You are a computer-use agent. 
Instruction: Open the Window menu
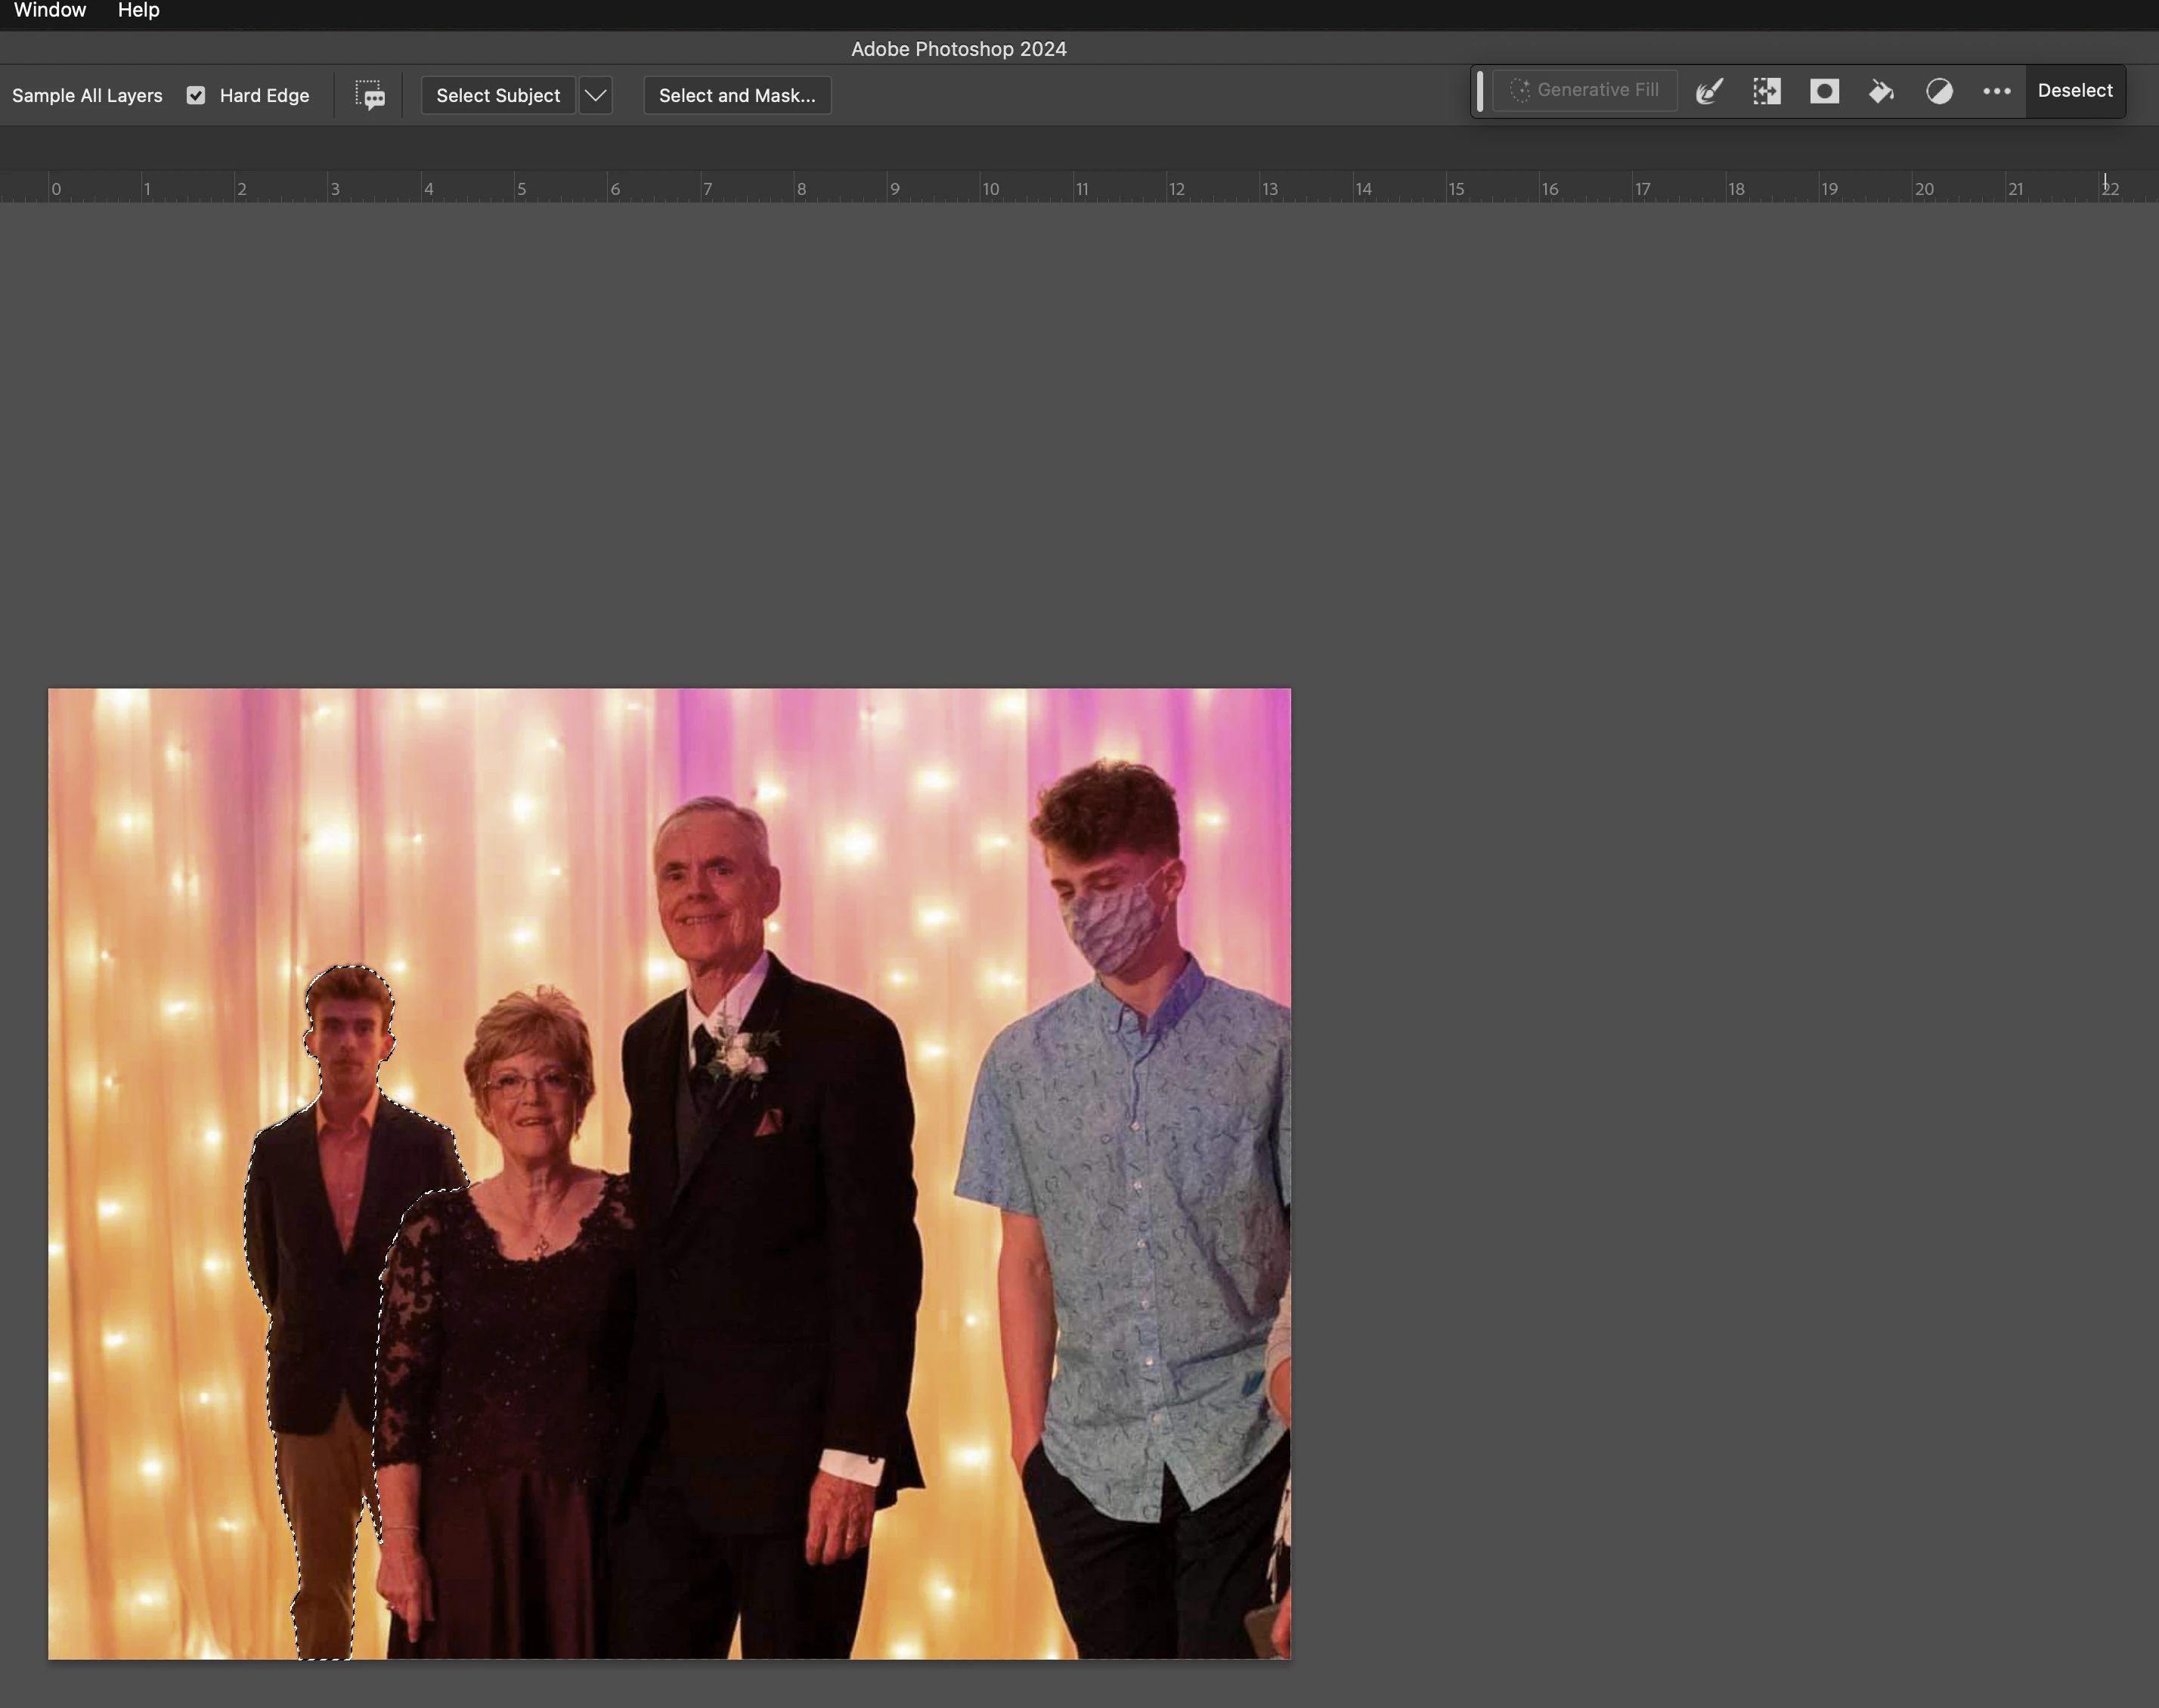click(x=50, y=10)
